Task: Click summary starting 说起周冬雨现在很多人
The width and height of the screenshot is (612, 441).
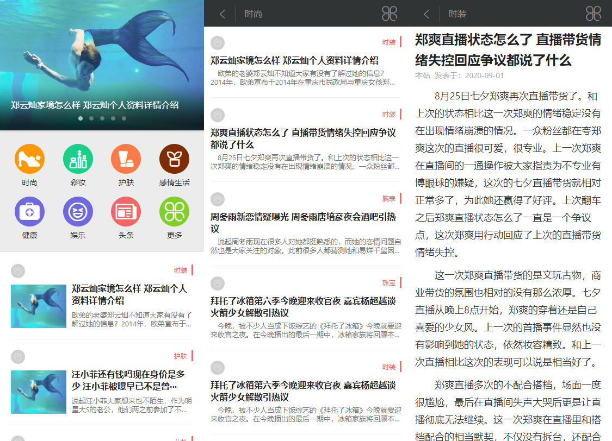Action: click(x=306, y=246)
